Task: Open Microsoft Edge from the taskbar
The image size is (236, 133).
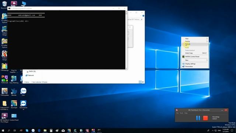Action: [x=39, y=130]
